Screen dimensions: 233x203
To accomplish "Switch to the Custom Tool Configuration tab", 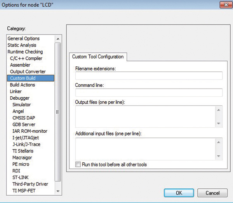I will [x=98, y=57].
